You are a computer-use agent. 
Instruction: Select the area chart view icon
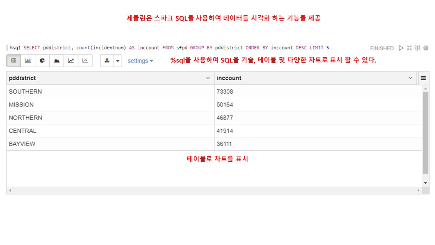tap(56, 61)
